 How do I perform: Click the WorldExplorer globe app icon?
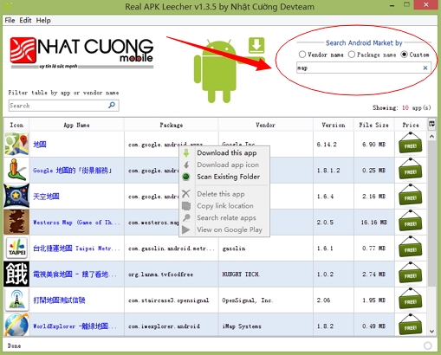coord(16,326)
